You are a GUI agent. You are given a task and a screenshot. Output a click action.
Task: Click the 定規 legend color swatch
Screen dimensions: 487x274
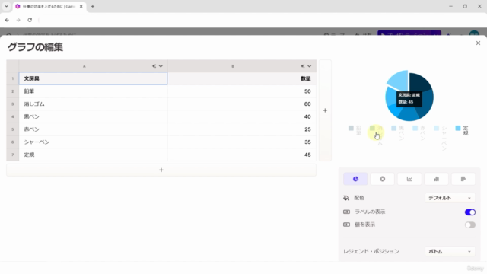[x=458, y=128]
